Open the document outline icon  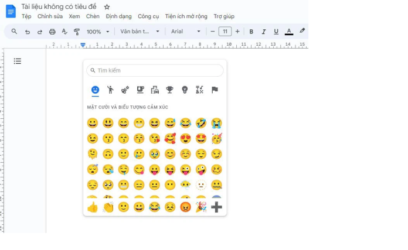(x=18, y=61)
